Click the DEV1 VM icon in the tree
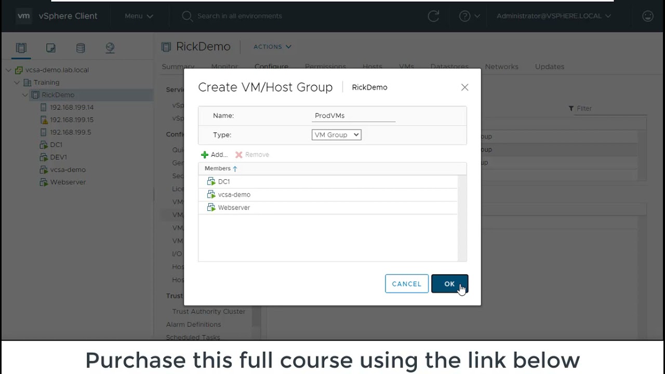665x374 pixels. [44, 157]
